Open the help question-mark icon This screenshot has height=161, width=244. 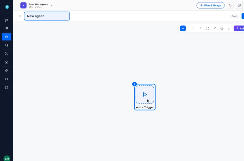click(239, 5)
